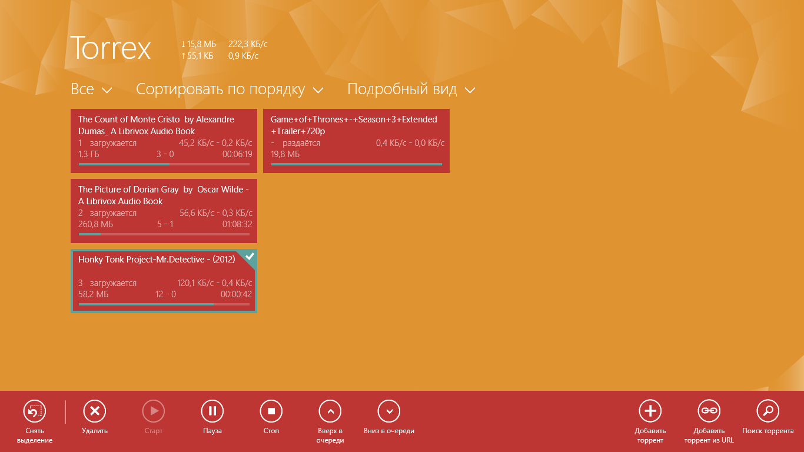
Task: Click the Удалить (delete) icon
Action: point(94,411)
